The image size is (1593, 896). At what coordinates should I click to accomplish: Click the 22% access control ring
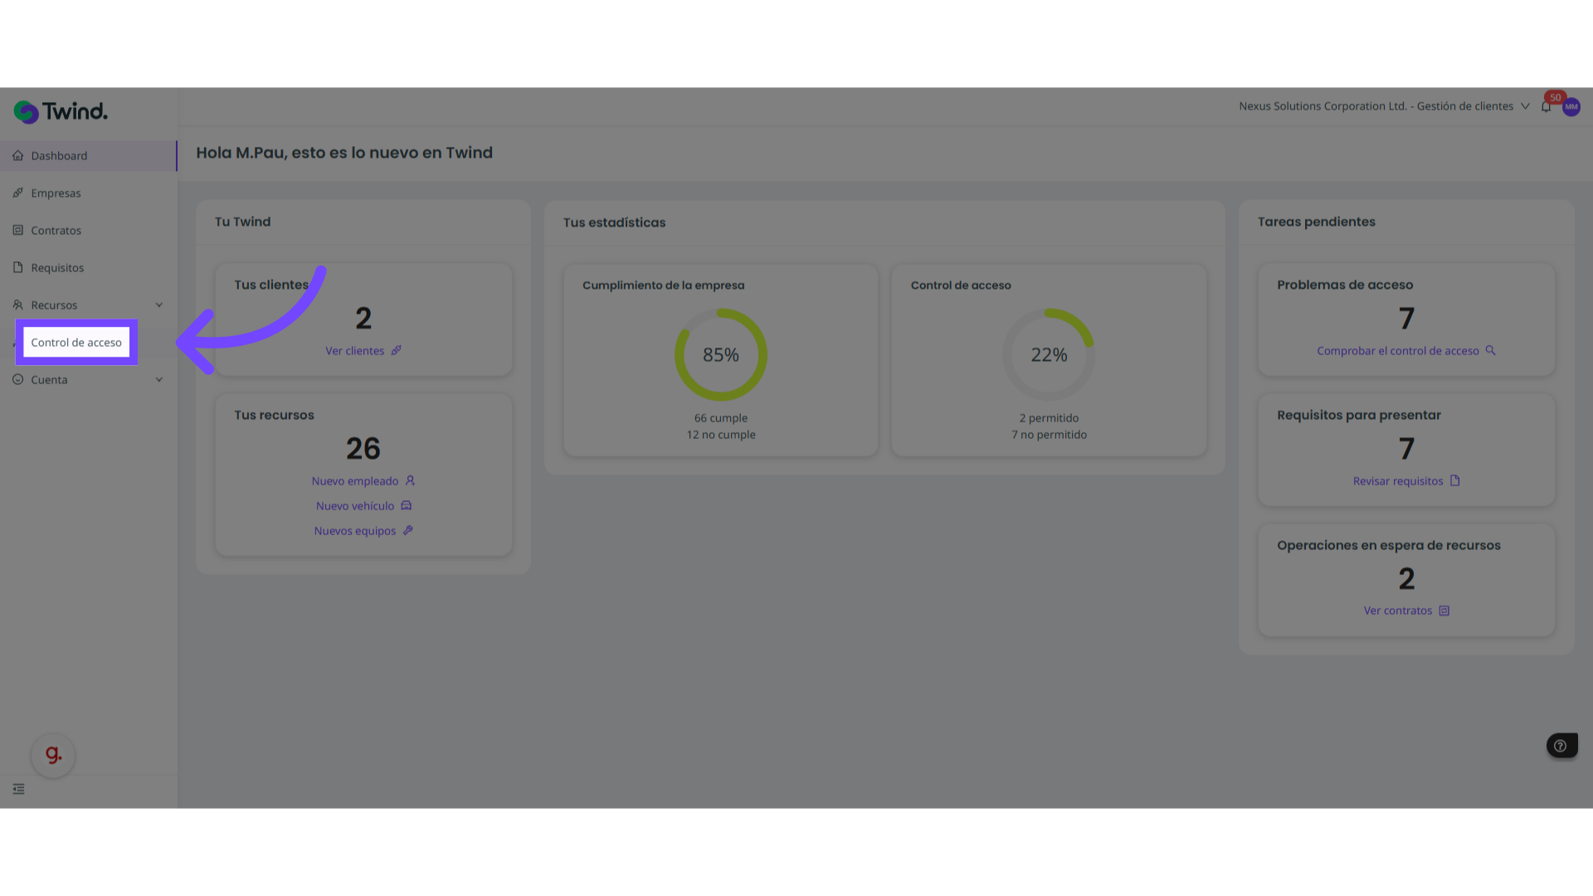click(1049, 355)
